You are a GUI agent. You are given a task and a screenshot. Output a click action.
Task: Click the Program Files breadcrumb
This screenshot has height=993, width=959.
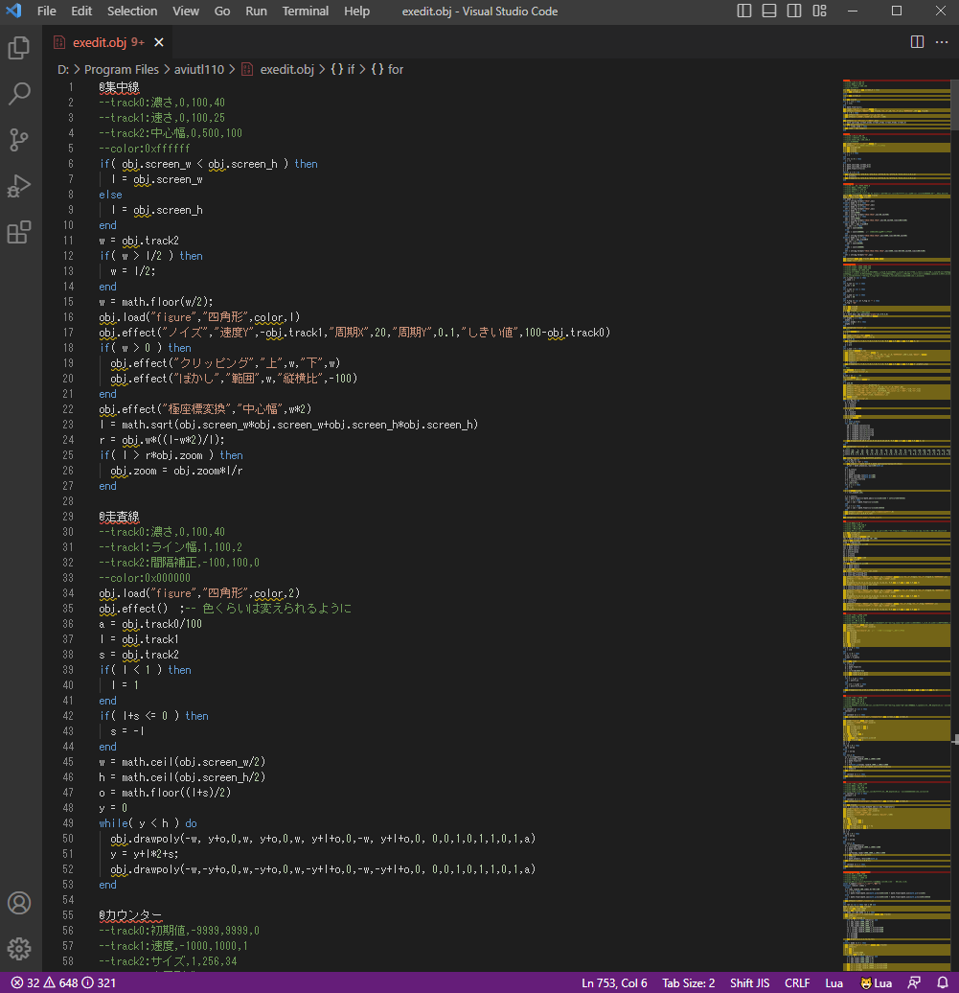[x=122, y=70]
